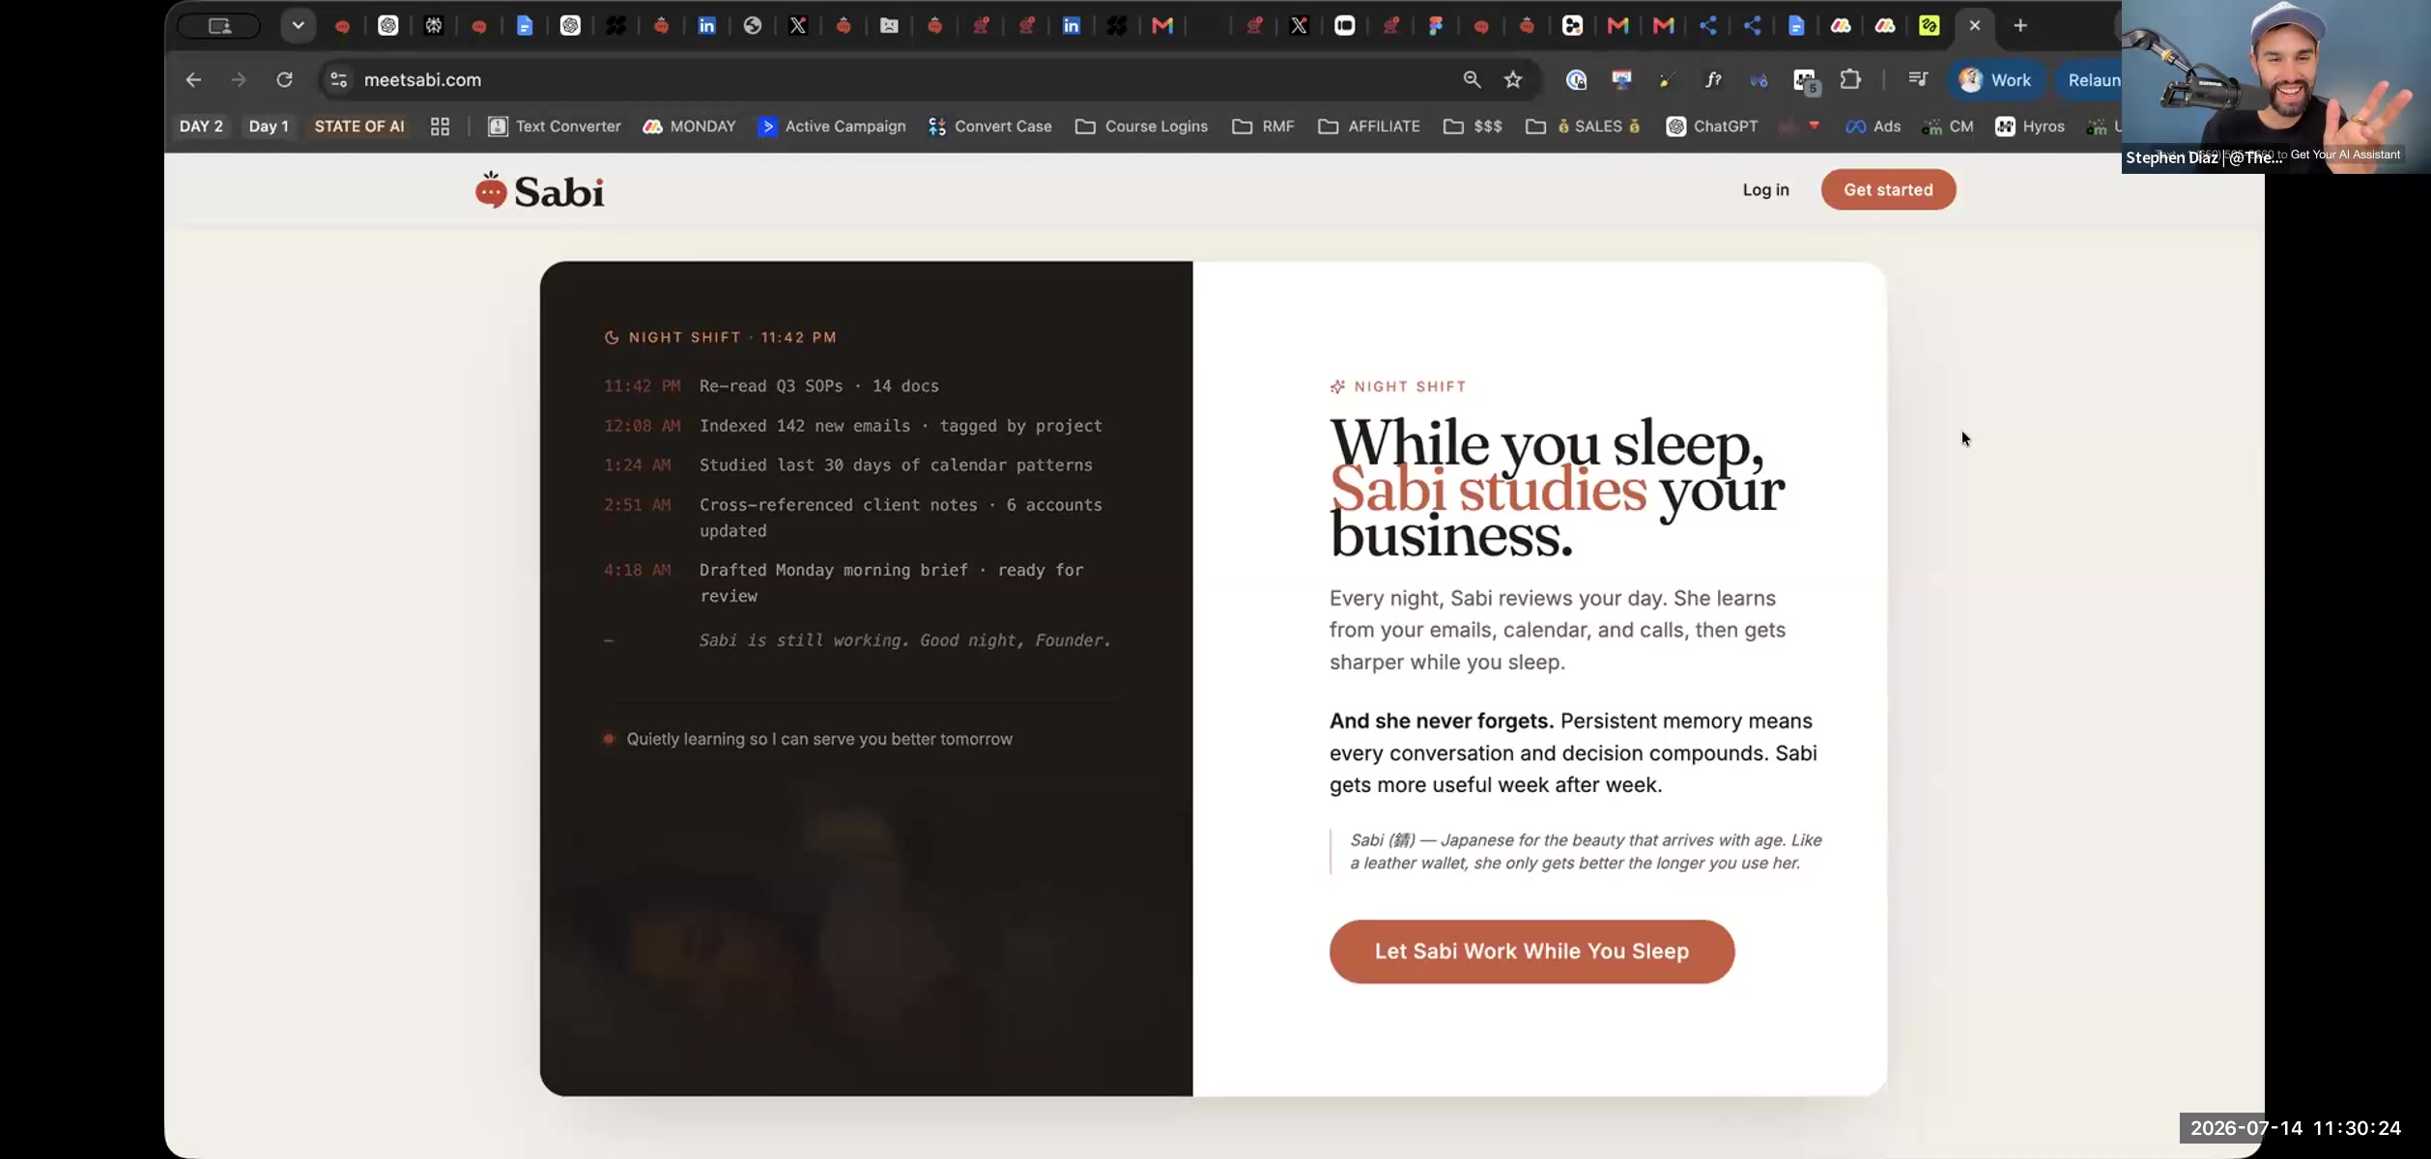Click 'Sabi is still working. Good night, Founder.'
2431x1159 pixels.
click(905, 640)
